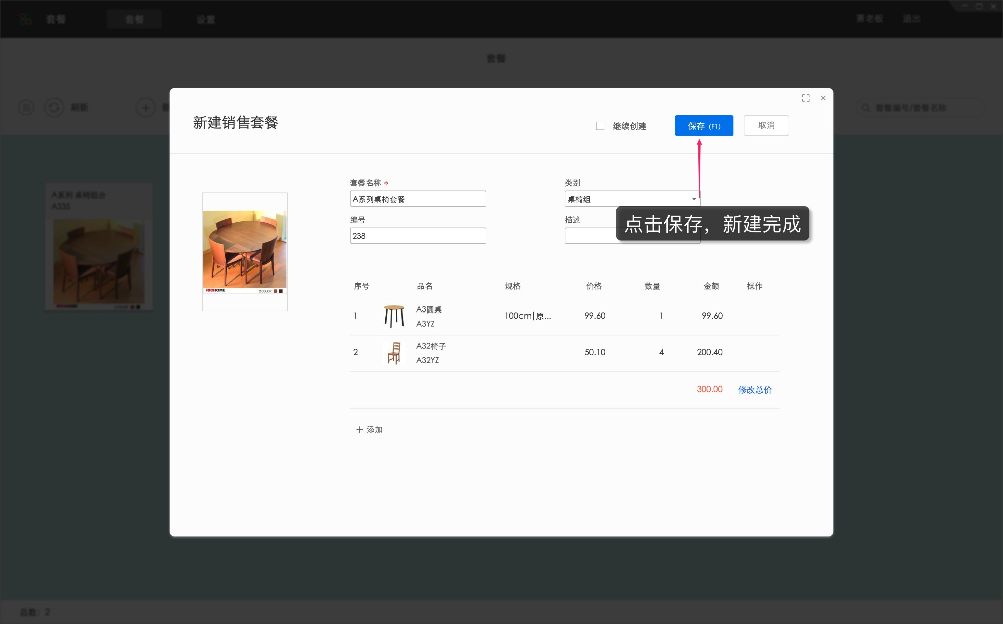Open the 套餐 menu in the top bar
Image resolution: width=1003 pixels, height=624 pixels.
click(x=56, y=19)
